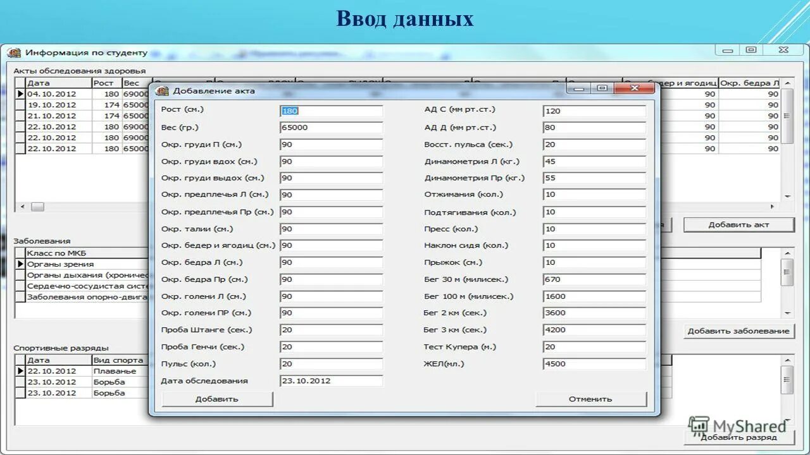Image resolution: width=810 pixels, height=455 pixels.
Task: Click the row selector arrow beside Плаванье
Action: click(x=20, y=371)
